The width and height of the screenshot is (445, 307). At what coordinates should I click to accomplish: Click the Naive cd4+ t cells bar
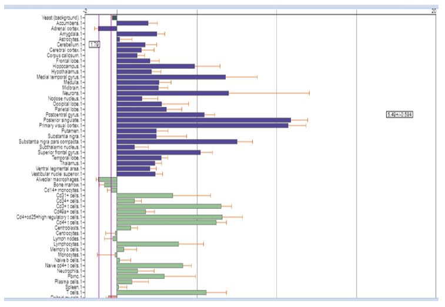click(x=149, y=265)
